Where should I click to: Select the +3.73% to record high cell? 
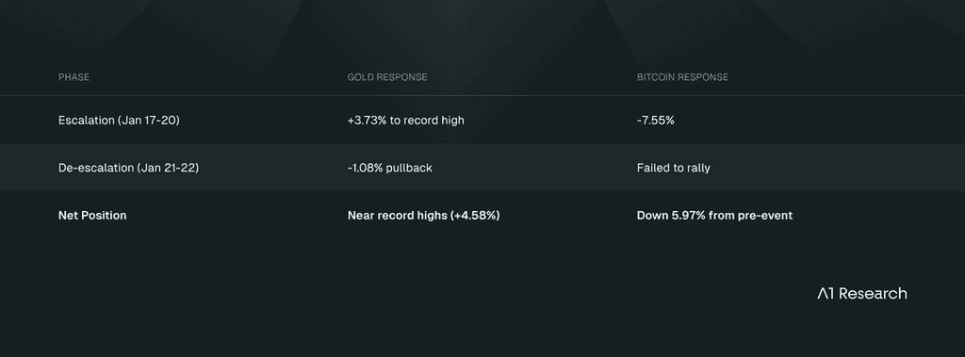(x=405, y=121)
